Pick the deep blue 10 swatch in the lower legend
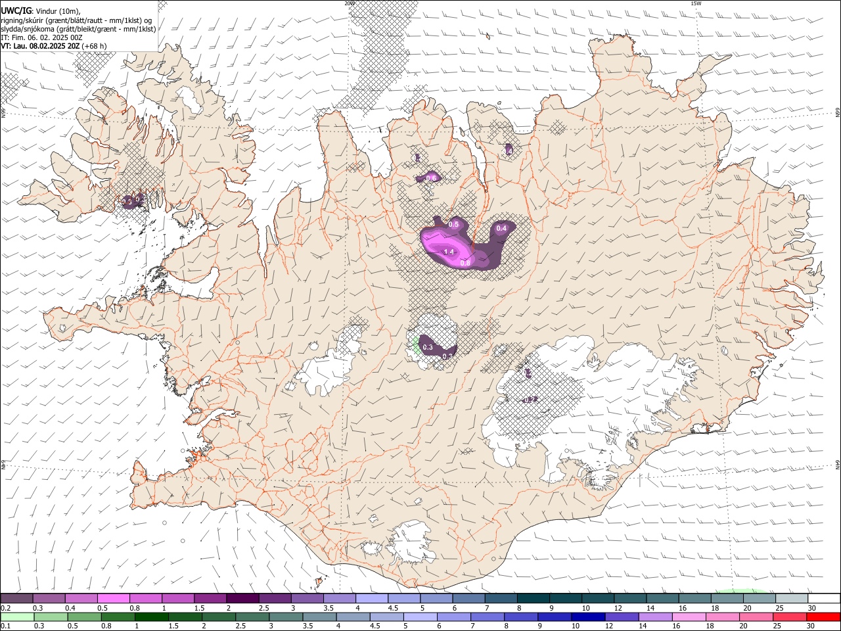Viewport: 841px width, 631px height. pos(587,617)
